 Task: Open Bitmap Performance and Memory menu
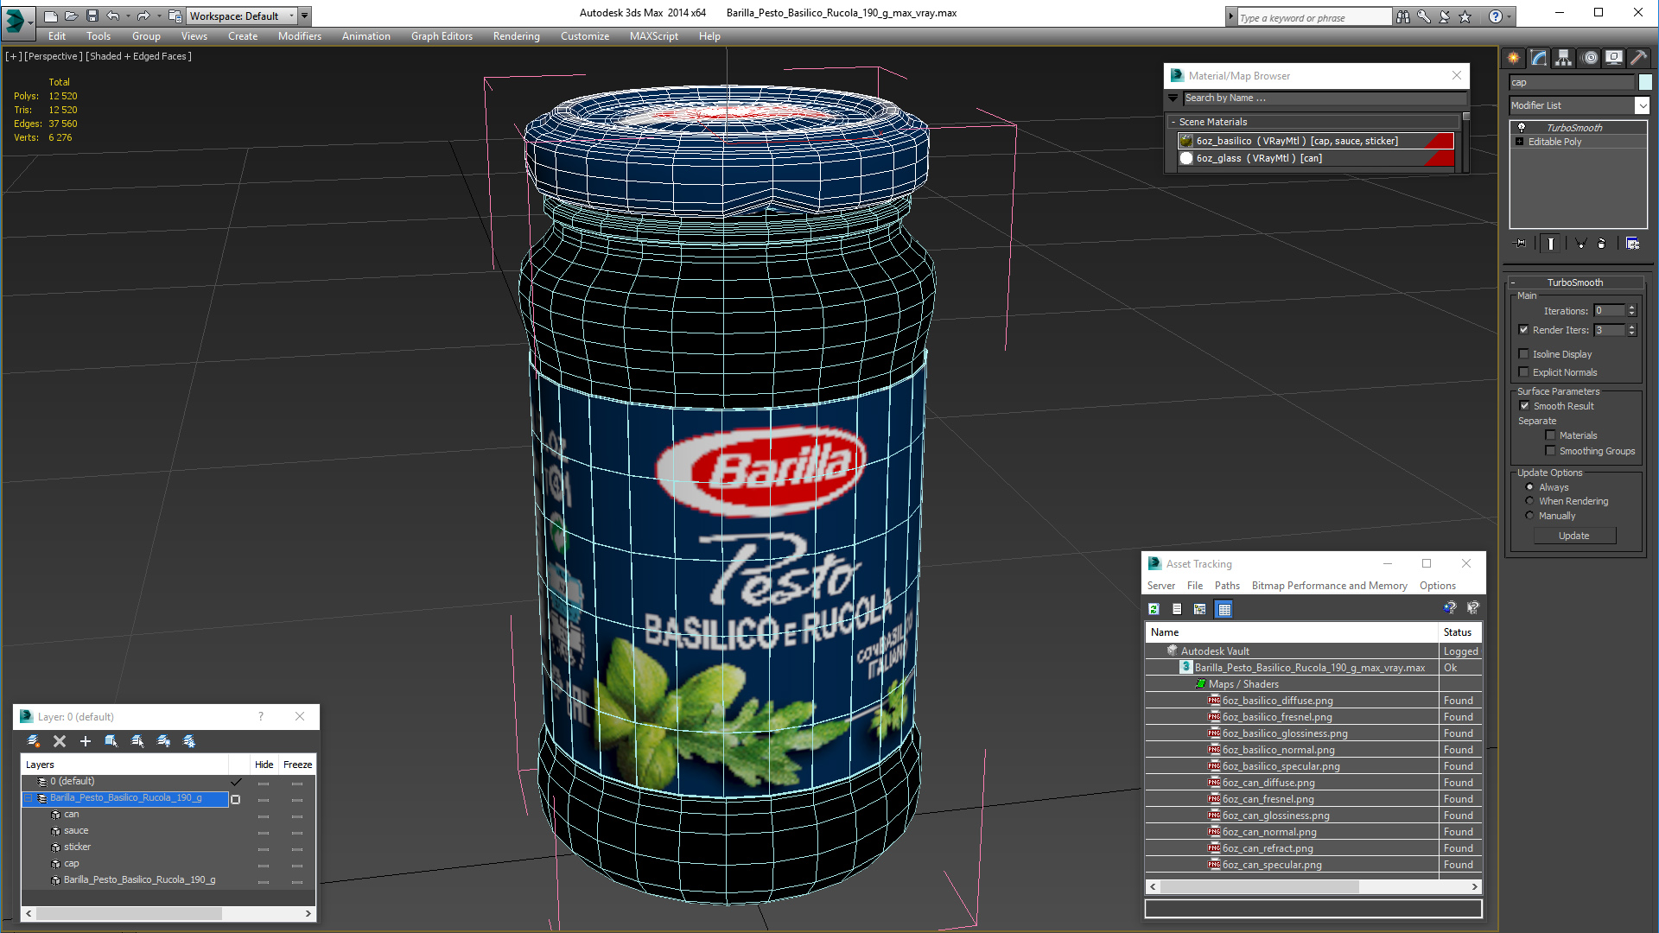coord(1329,586)
